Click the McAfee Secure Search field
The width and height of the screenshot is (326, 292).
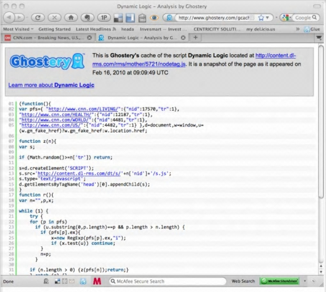167,281
